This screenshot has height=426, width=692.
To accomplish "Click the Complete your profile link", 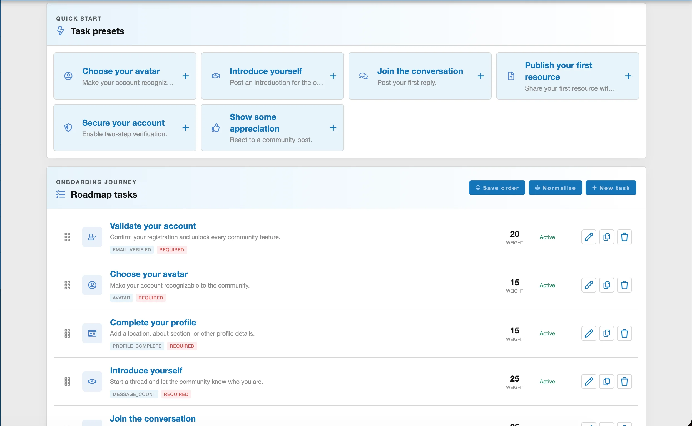I will tap(153, 322).
